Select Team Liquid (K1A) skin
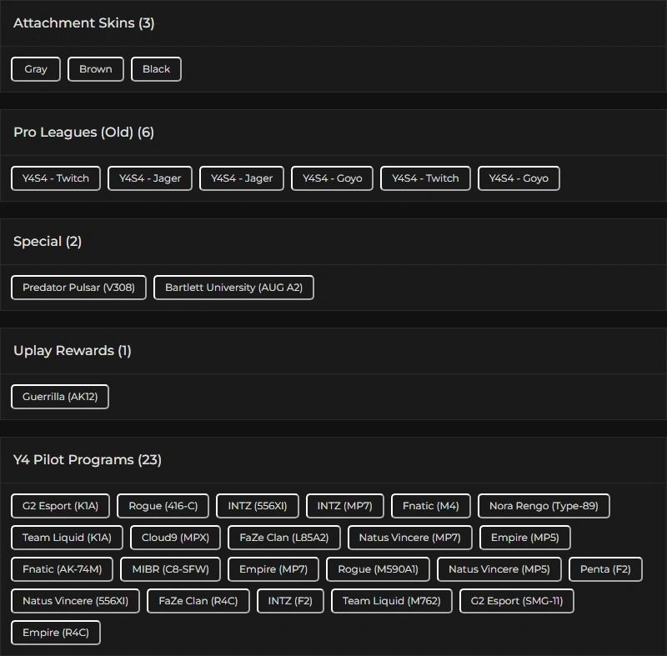 [x=67, y=538]
